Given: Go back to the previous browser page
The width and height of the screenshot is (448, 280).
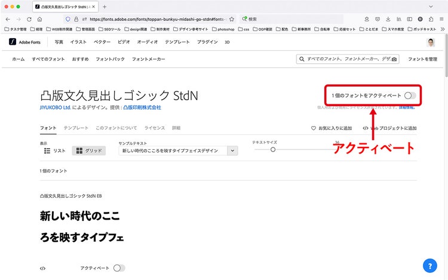Looking at the screenshot, I should (x=8, y=19).
